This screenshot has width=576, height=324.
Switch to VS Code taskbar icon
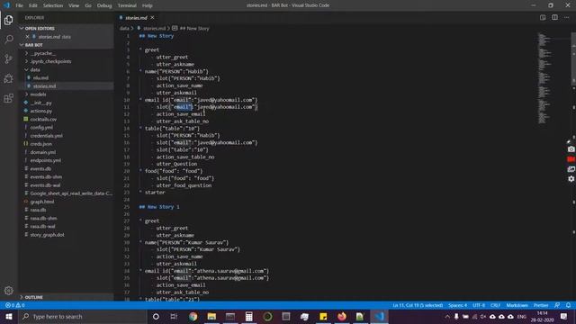pyautogui.click(x=379, y=316)
